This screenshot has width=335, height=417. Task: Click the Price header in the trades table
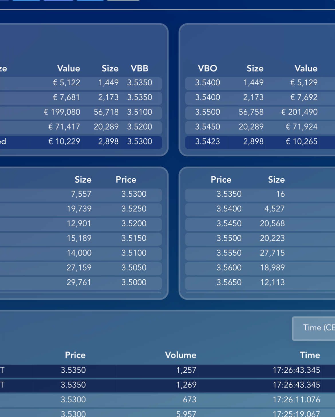[x=75, y=355]
